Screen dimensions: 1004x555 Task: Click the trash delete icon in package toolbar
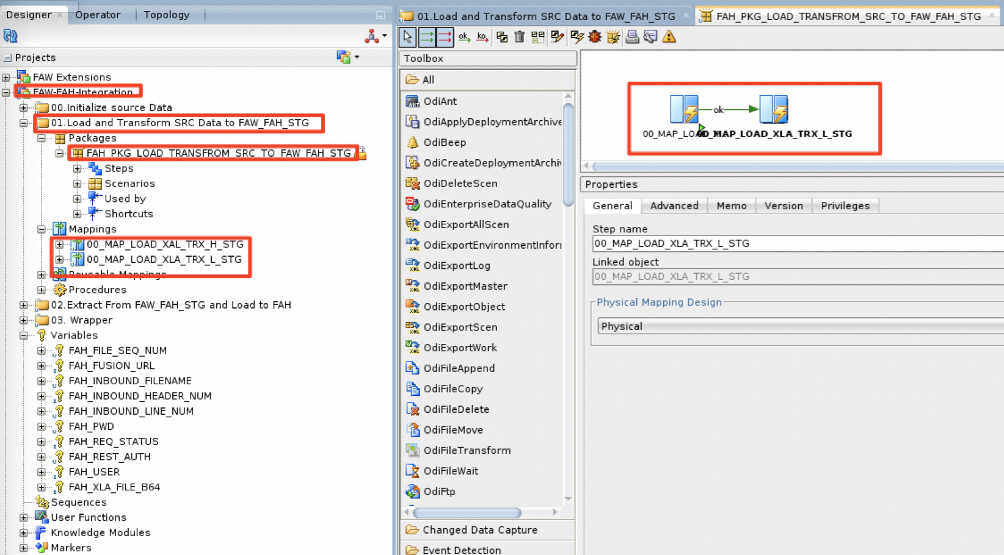[x=520, y=37]
